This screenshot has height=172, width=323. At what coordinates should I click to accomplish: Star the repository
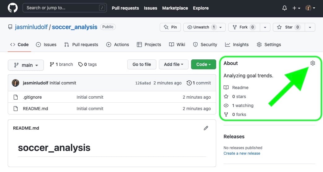289,27
